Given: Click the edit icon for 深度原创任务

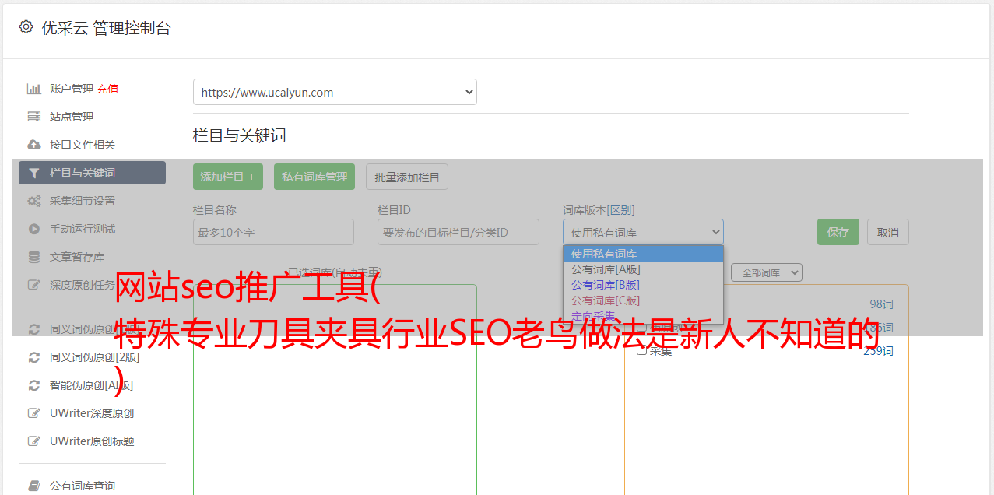Looking at the screenshot, I should [x=34, y=285].
